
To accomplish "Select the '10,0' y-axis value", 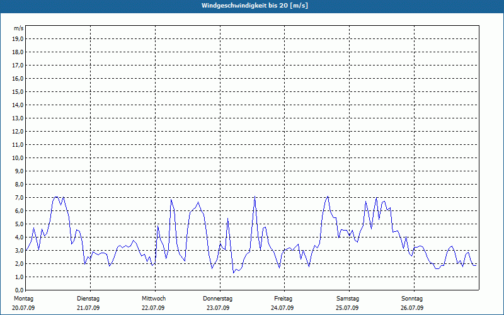I will tap(18, 158).
